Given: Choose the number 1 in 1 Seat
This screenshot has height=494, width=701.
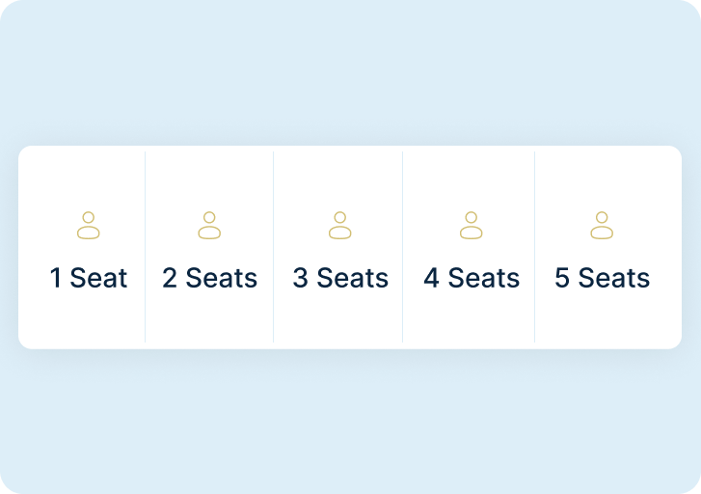Looking at the screenshot, I should pyautogui.click(x=55, y=278).
